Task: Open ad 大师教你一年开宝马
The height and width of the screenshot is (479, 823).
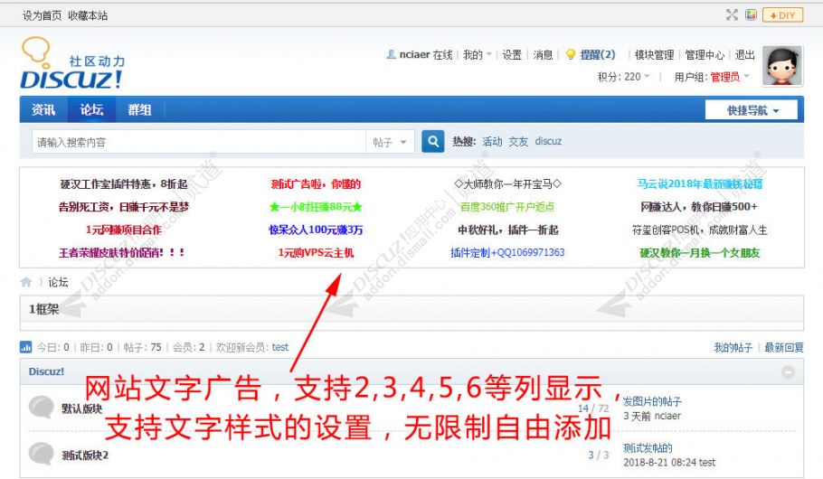Action: [507, 184]
